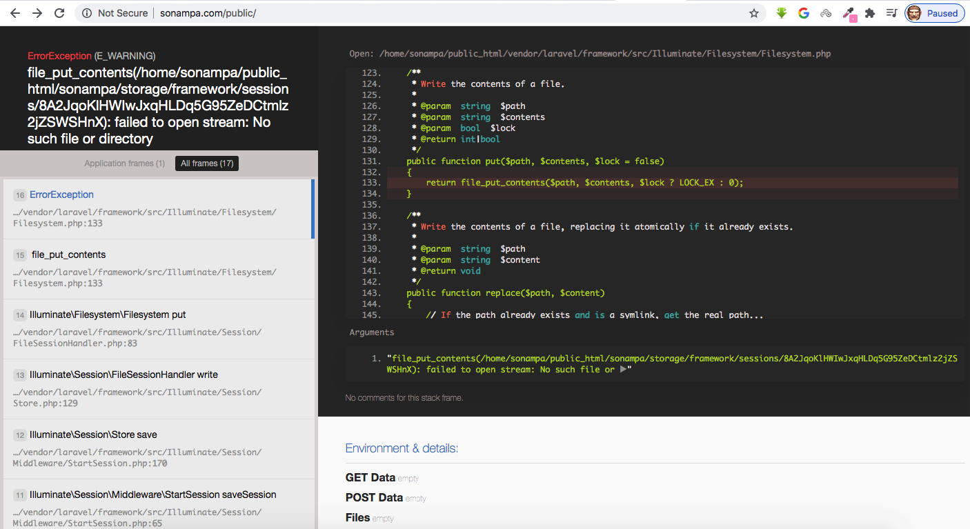Click line 145 symlink comment
Image resolution: width=970 pixels, height=529 pixels.
coord(595,315)
